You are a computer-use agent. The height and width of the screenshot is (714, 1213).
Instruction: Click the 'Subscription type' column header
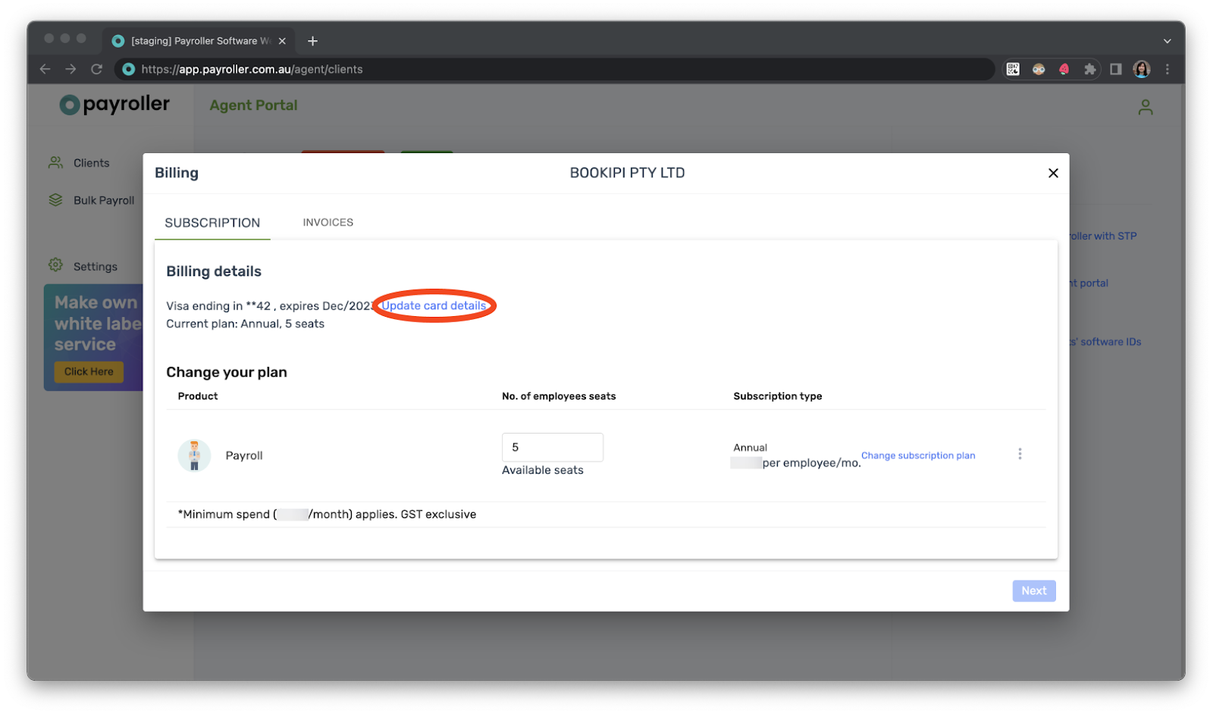778,396
